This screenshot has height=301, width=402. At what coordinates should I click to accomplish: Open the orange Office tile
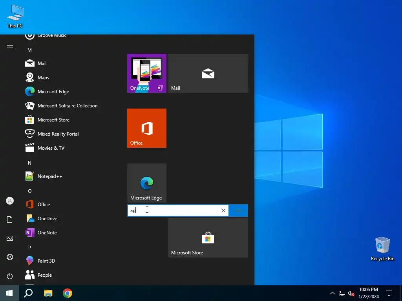click(147, 128)
